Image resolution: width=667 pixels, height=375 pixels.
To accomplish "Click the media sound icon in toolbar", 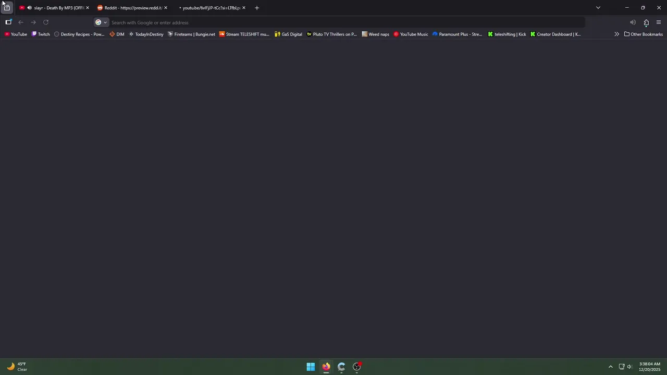I will [633, 22].
